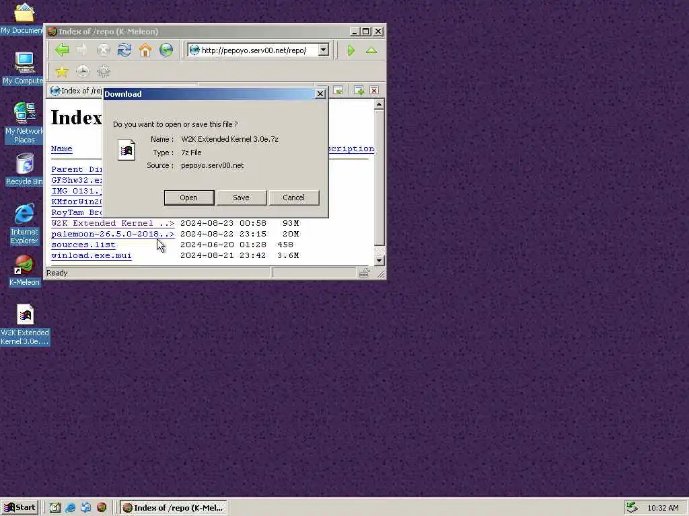Click the 7z file icon in Download dialog
Viewport: 689px width, 516px height.
click(126, 150)
